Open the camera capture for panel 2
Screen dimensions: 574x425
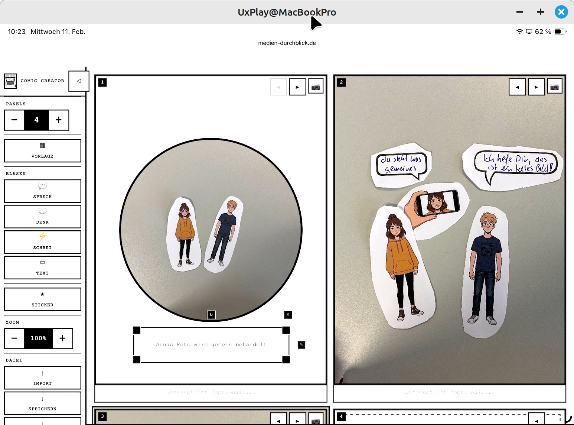pyautogui.click(x=555, y=86)
